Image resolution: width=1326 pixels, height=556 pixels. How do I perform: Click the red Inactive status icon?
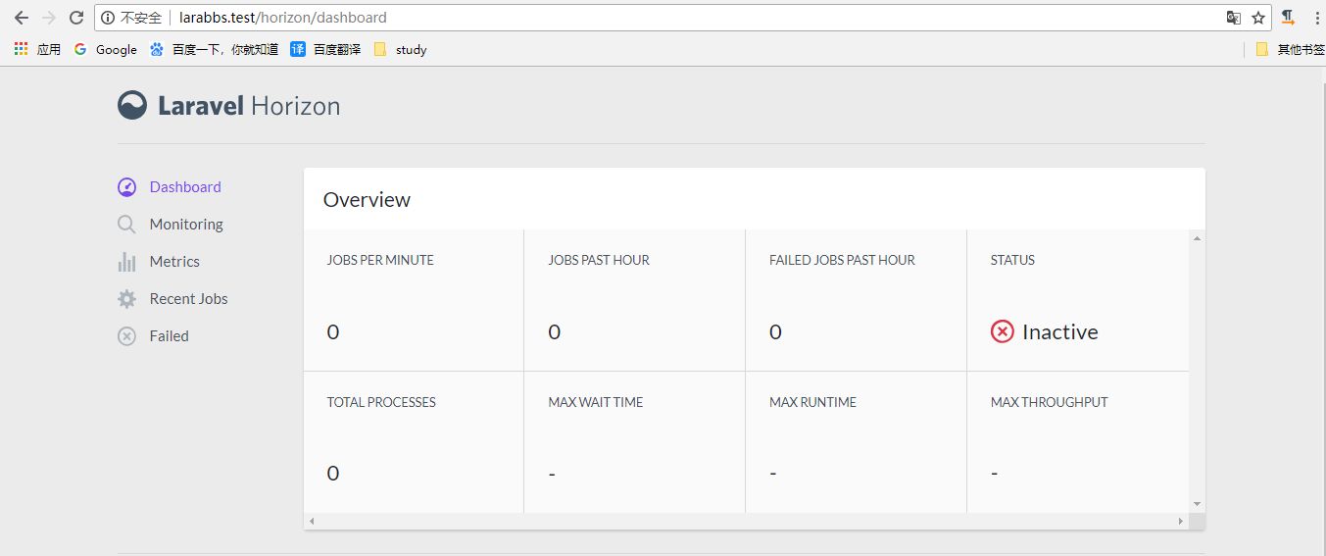1002,331
